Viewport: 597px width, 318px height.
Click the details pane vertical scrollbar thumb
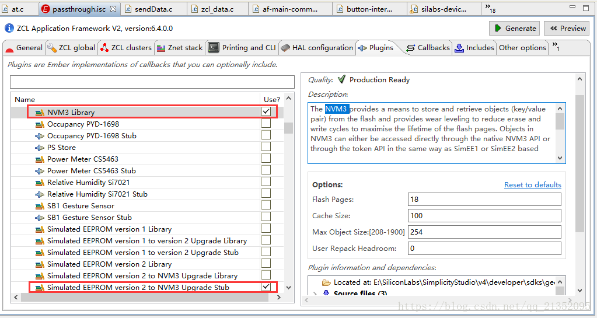pos(579,164)
